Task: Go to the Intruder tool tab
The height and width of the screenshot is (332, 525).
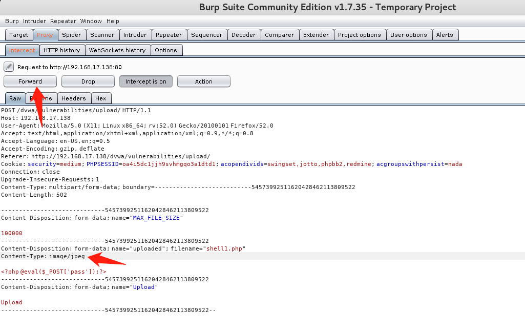Action: point(135,35)
